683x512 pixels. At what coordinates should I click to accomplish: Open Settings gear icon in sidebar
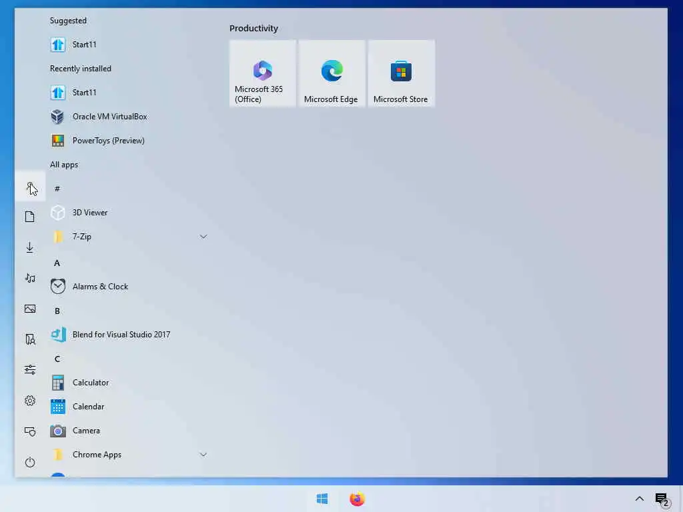point(29,401)
